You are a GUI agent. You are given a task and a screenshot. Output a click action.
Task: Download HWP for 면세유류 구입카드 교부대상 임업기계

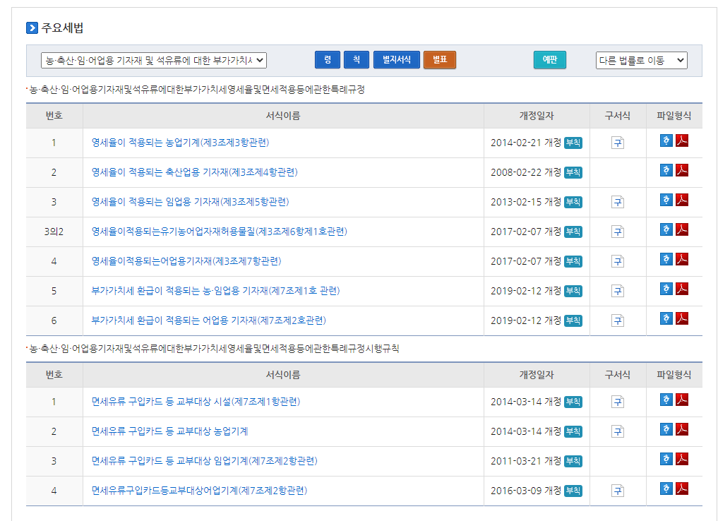(x=666, y=460)
